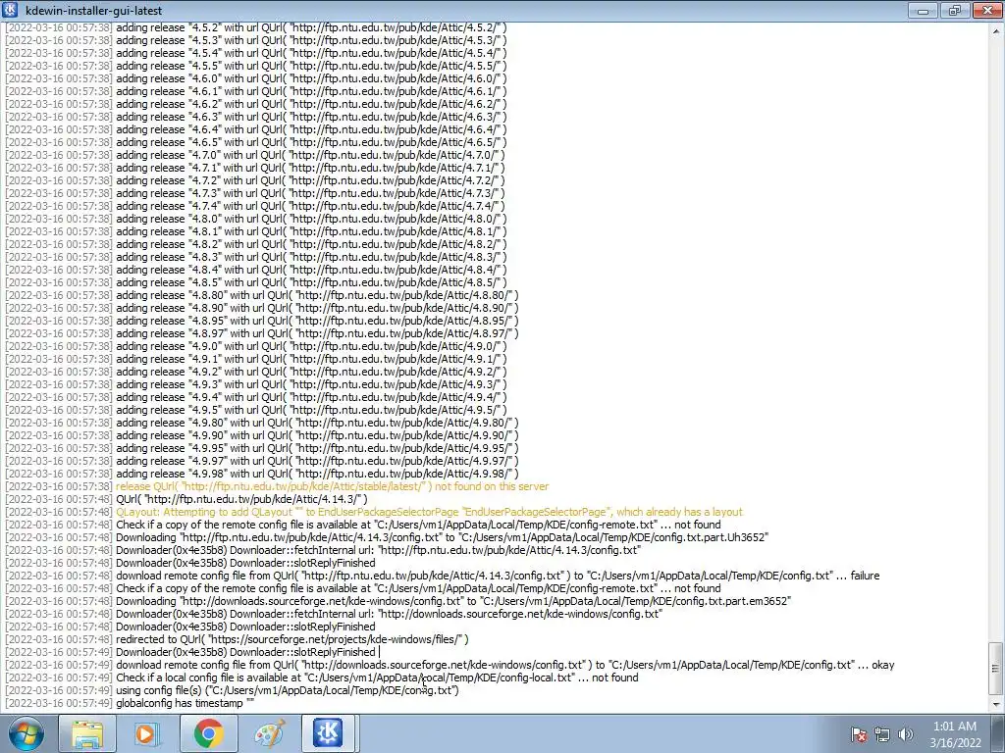Click the vertical scrollbar thumb

[x=996, y=668]
